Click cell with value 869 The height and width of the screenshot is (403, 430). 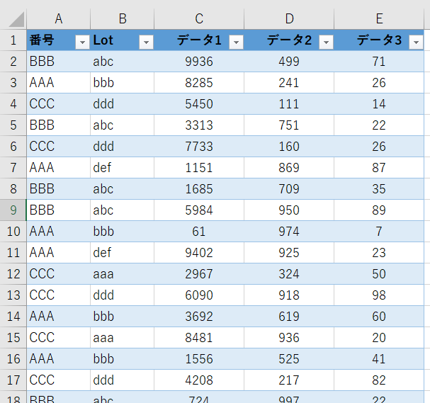[x=289, y=168]
